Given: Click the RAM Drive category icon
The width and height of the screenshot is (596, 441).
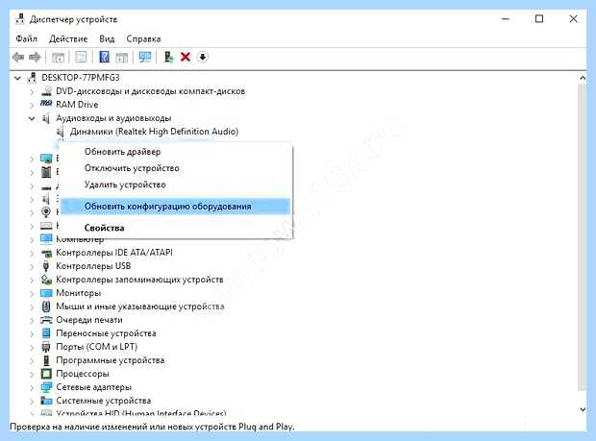Looking at the screenshot, I should coord(46,104).
